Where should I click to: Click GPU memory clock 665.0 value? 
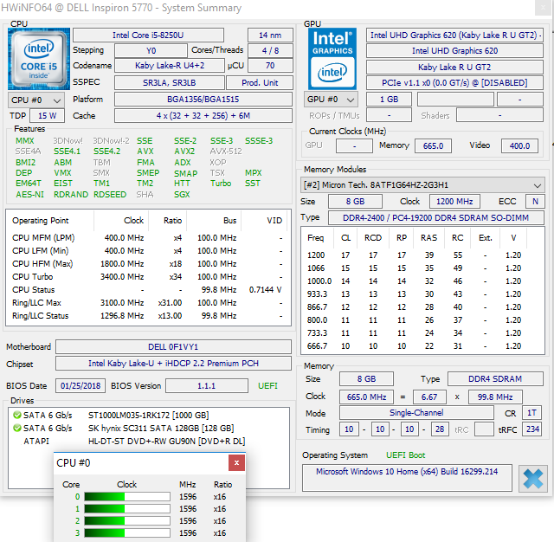(433, 145)
